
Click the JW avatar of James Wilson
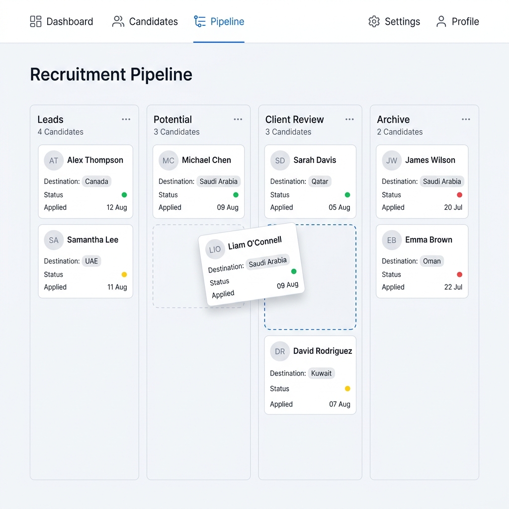click(x=392, y=161)
